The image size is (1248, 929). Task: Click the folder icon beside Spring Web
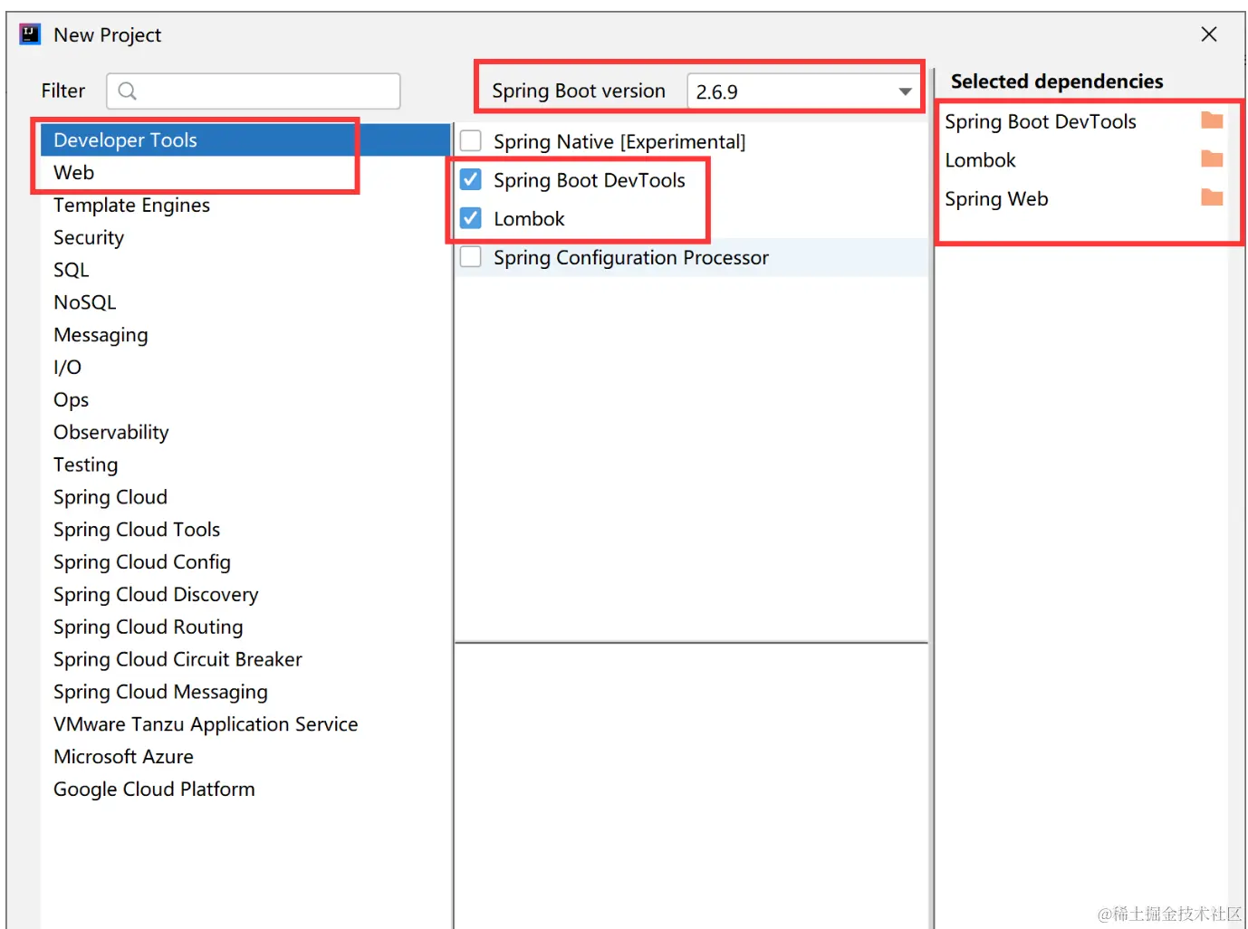point(1212,197)
